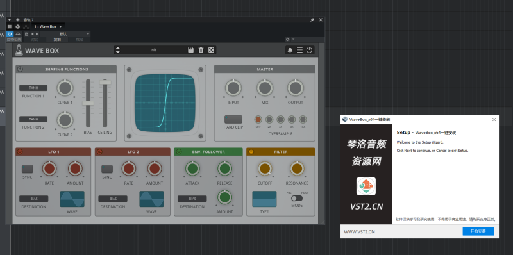The height and width of the screenshot is (255, 513).
Task: Expand the dropdown arrow beside gear icon
Action: click(293, 39)
